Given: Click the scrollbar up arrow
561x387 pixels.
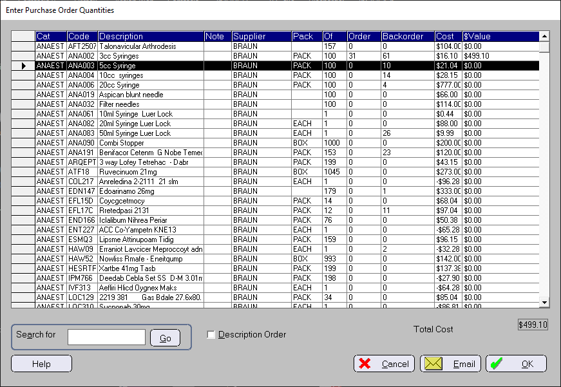Looking at the screenshot, I should pos(544,36).
